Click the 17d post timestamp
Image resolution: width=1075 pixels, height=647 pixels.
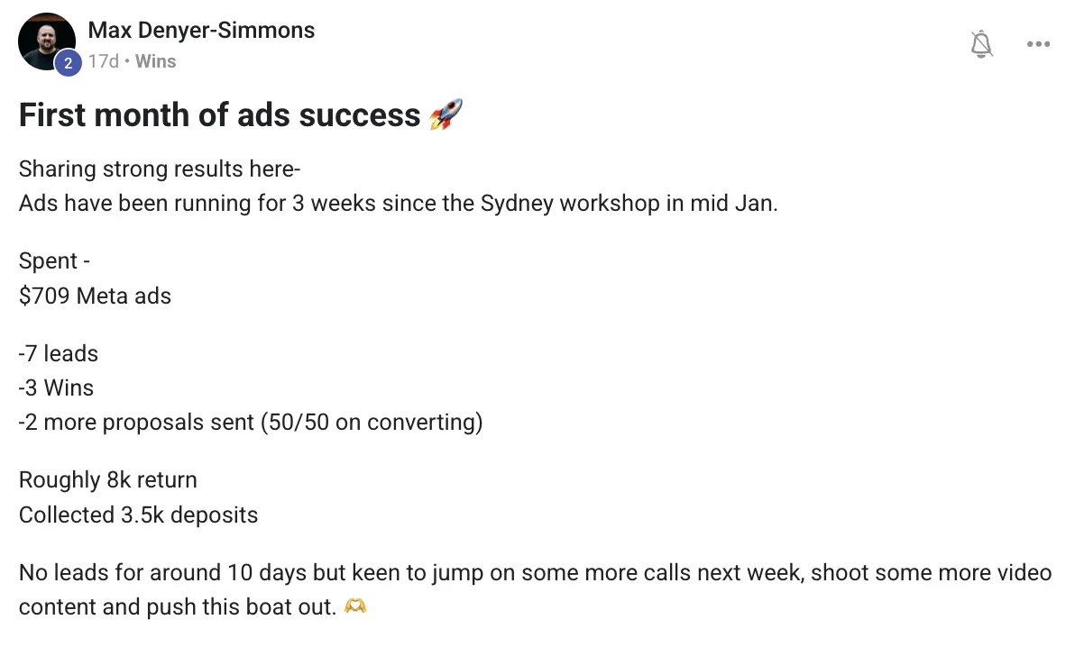pos(103,61)
